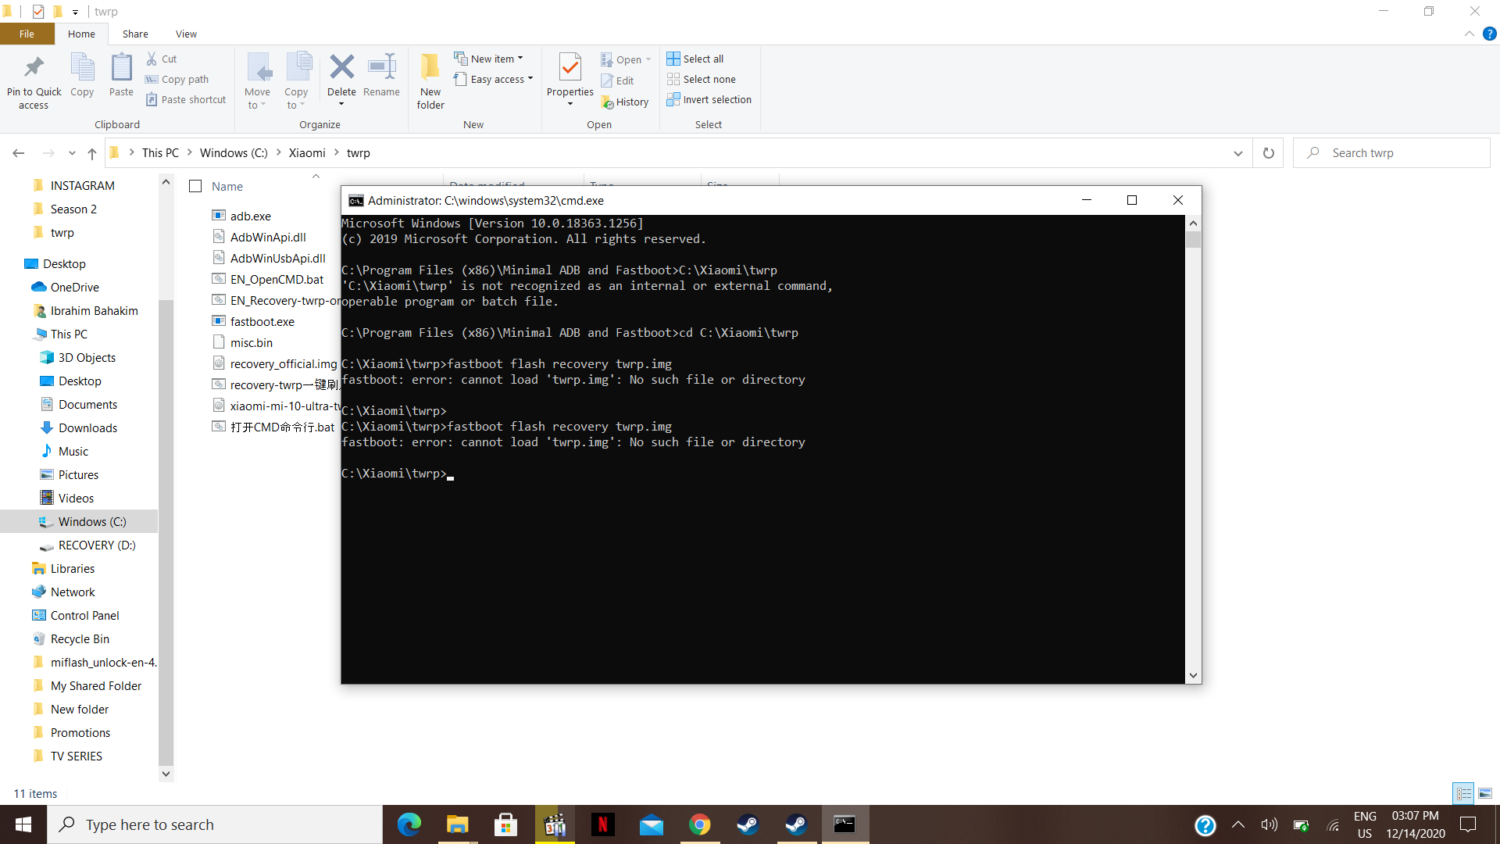Click Copy path in ribbon
Screen dimensions: 1500x844
click(x=177, y=79)
